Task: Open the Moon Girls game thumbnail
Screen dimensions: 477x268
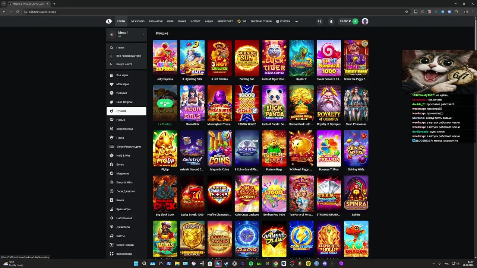Action: [x=192, y=103]
